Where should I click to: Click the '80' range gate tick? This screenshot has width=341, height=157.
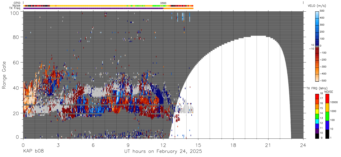[16, 37]
